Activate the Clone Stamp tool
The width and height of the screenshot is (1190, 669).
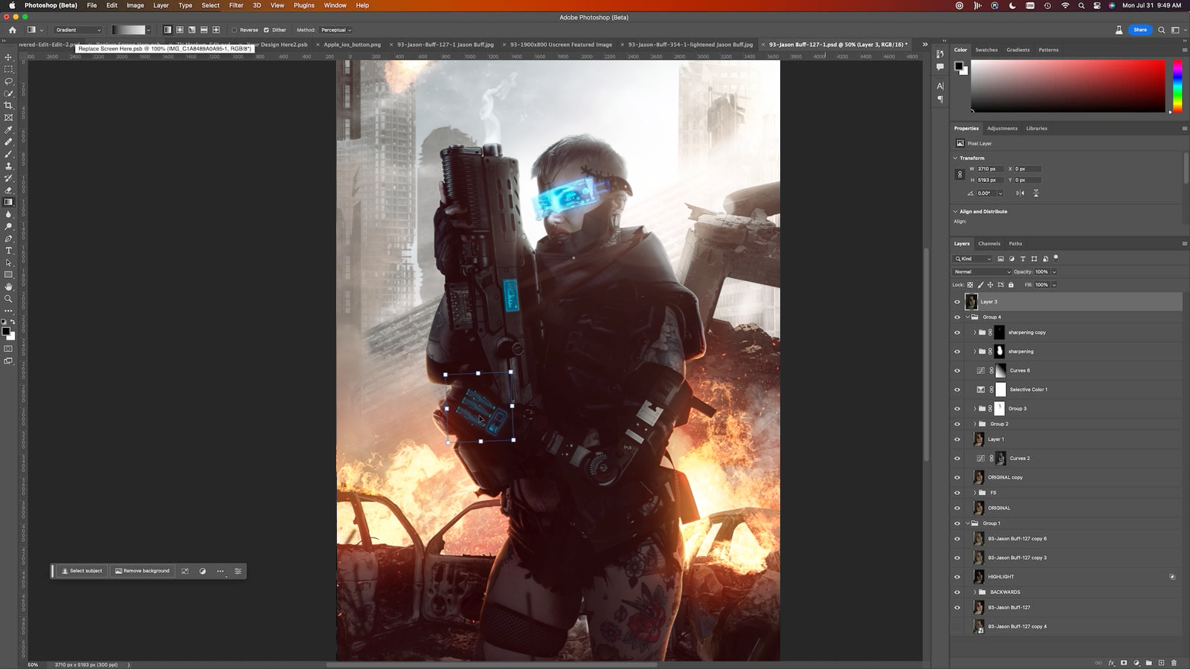tap(9, 166)
